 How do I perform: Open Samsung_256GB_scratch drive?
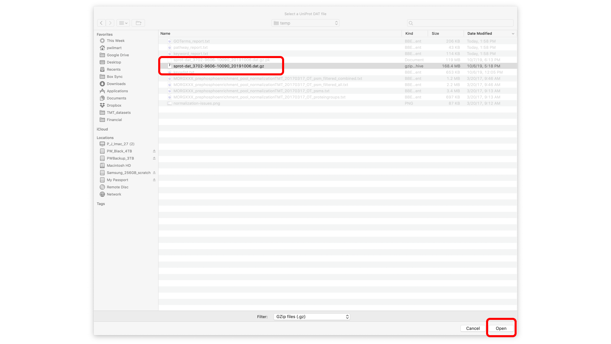click(128, 173)
